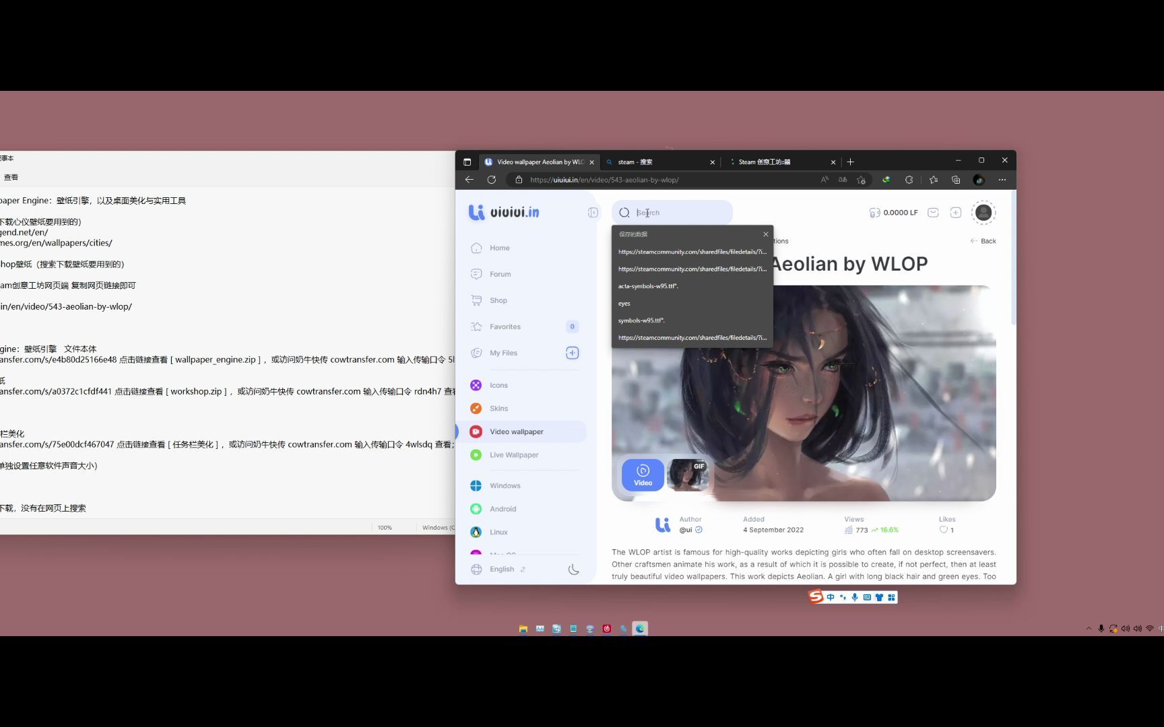Screen dimensions: 1164x727
Task: Open the Sogou skin shirt icon
Action: pyautogui.click(x=879, y=597)
